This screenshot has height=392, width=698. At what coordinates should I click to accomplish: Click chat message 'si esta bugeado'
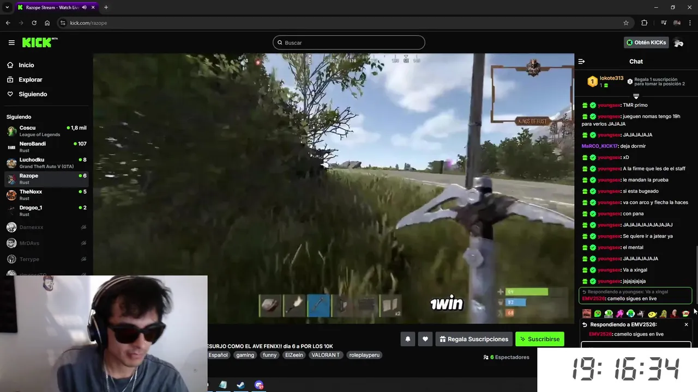[641, 191]
